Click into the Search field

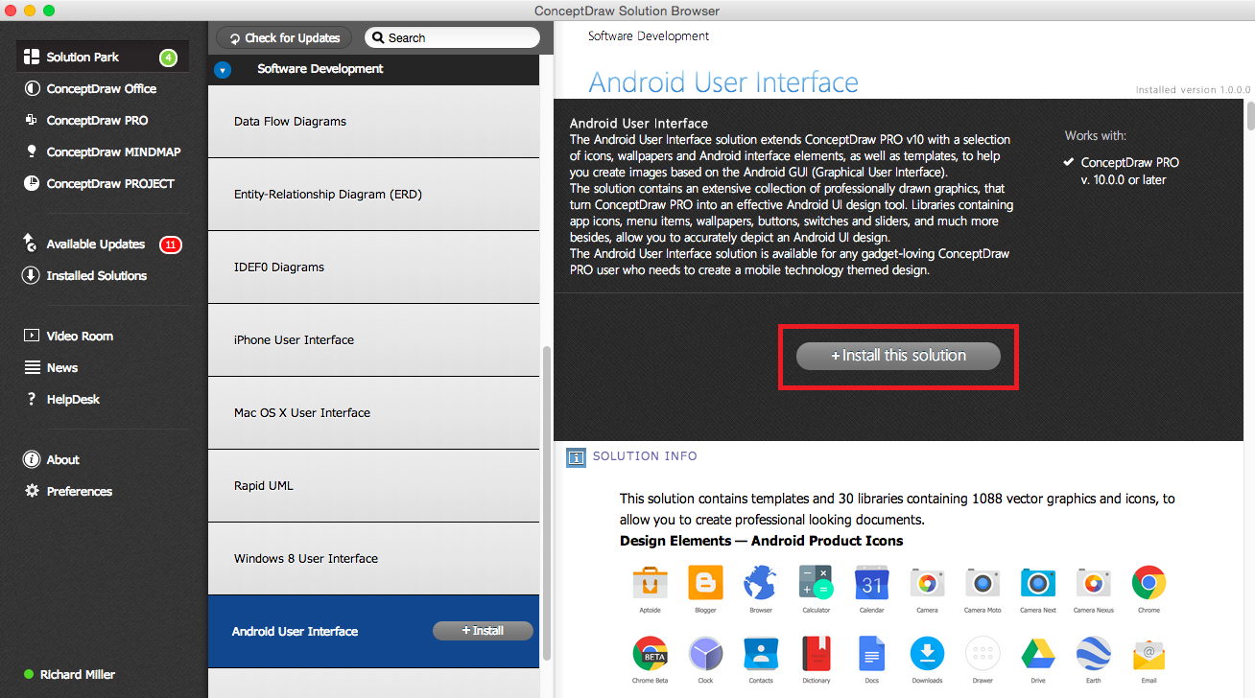click(452, 37)
